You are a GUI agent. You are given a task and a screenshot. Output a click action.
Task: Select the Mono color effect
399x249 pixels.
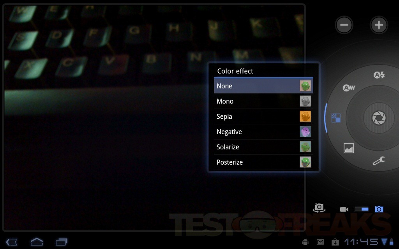pos(263,101)
